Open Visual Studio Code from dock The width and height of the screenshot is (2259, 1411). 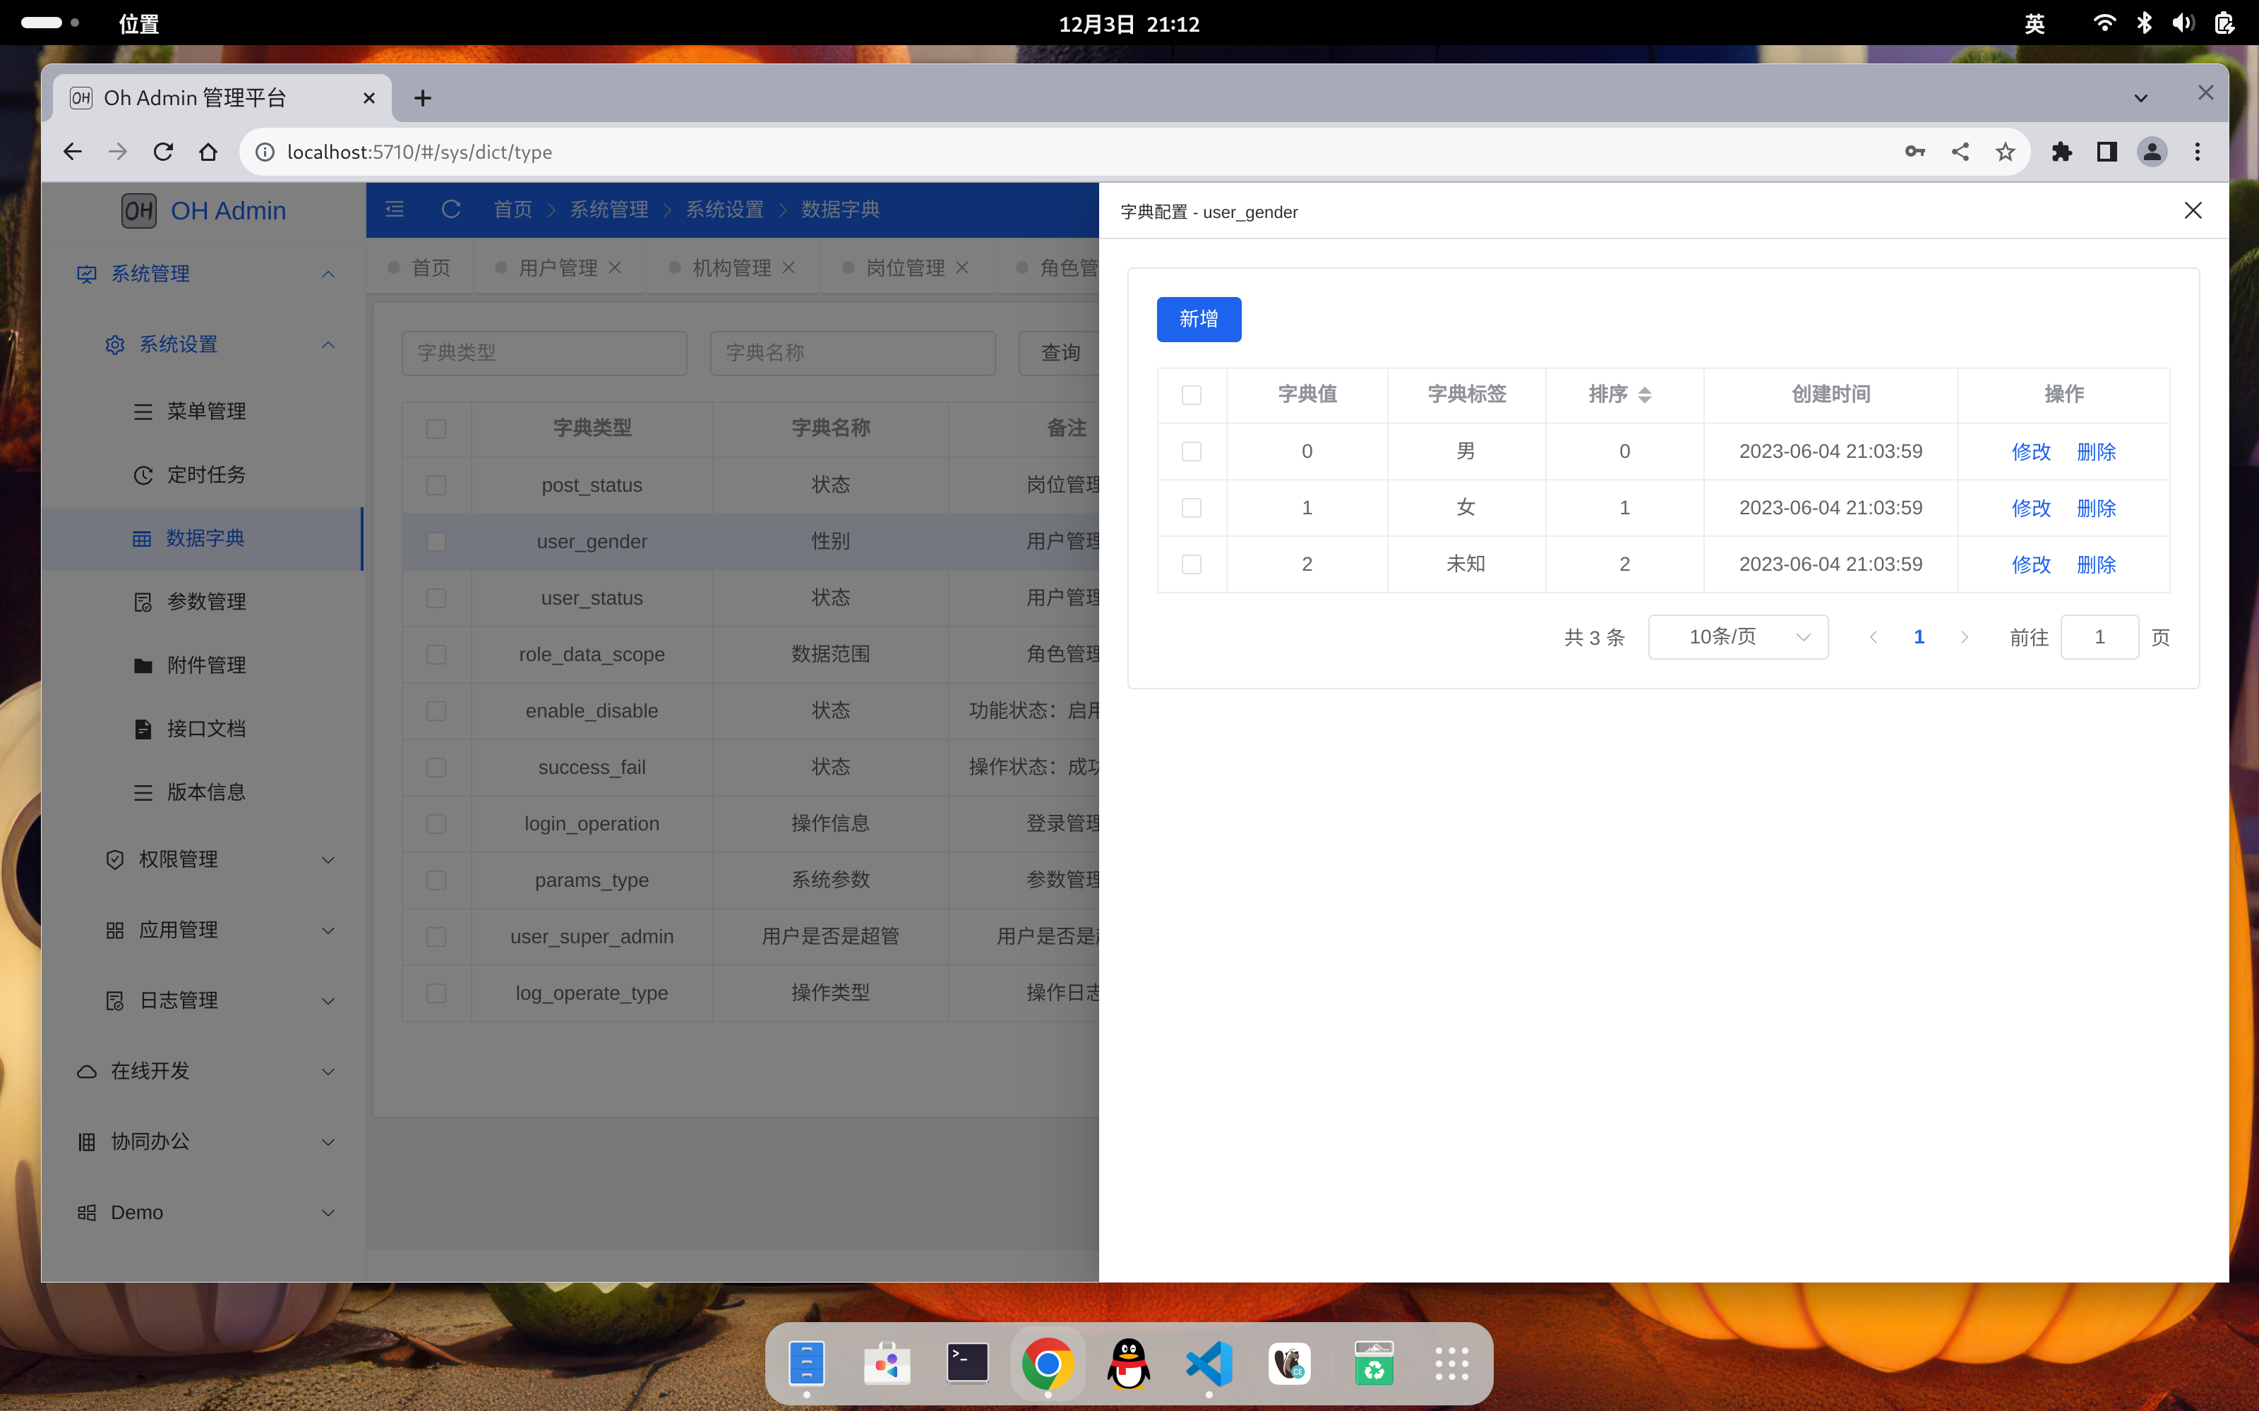coord(1209,1364)
